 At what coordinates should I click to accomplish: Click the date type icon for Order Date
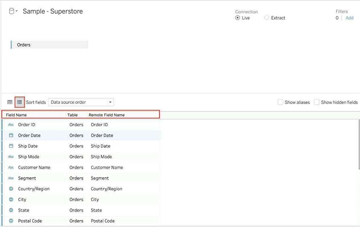point(11,136)
